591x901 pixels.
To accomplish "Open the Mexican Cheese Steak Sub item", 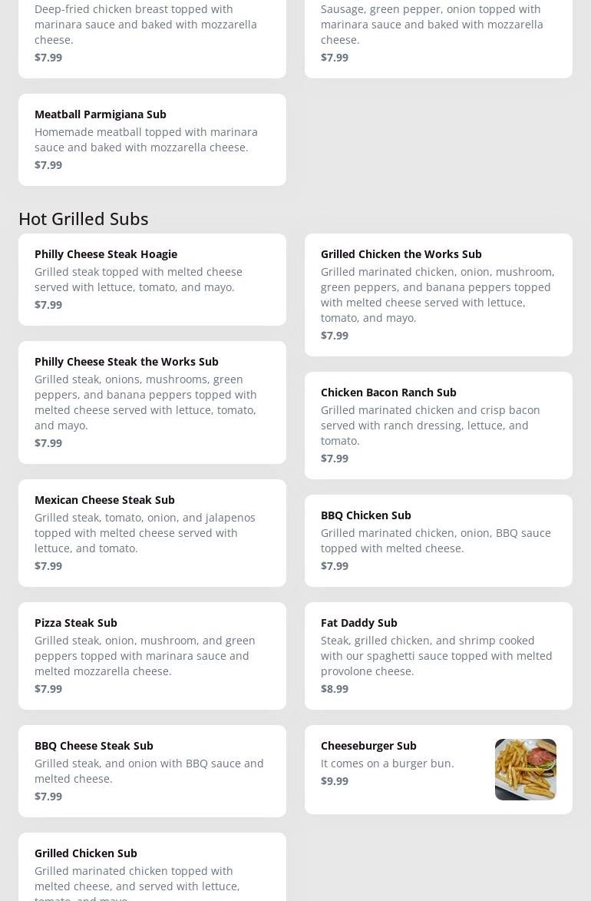I will [x=152, y=532].
